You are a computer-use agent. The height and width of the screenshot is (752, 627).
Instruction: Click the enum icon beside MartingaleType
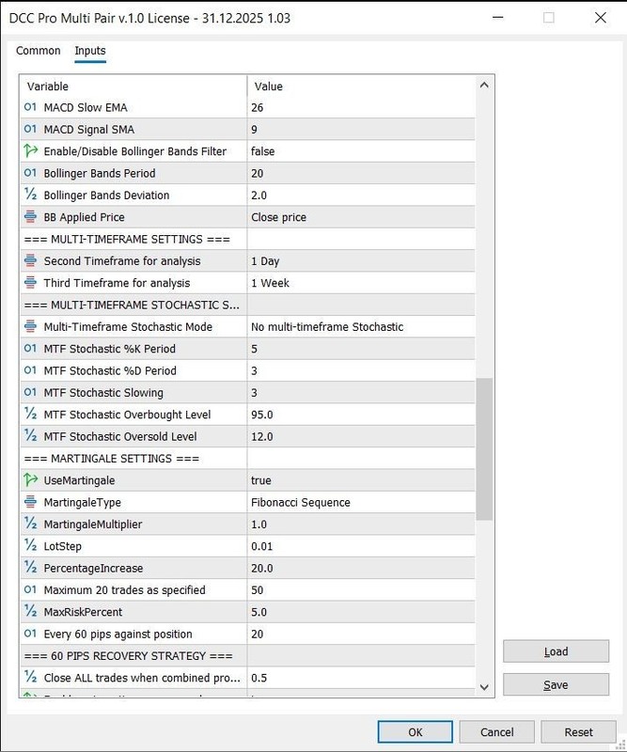pyautogui.click(x=30, y=502)
